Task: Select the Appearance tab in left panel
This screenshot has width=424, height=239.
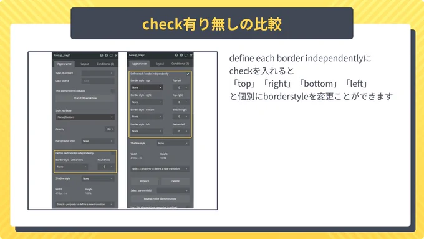Action: pyautogui.click(x=64, y=64)
